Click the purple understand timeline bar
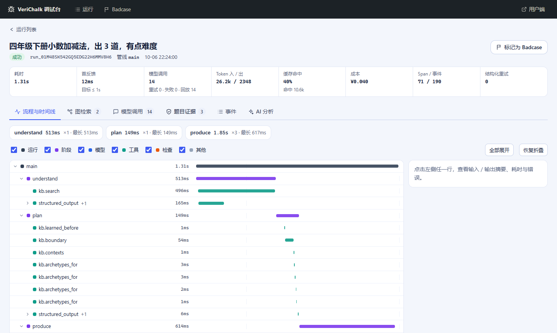The width and height of the screenshot is (557, 333). pos(236,179)
